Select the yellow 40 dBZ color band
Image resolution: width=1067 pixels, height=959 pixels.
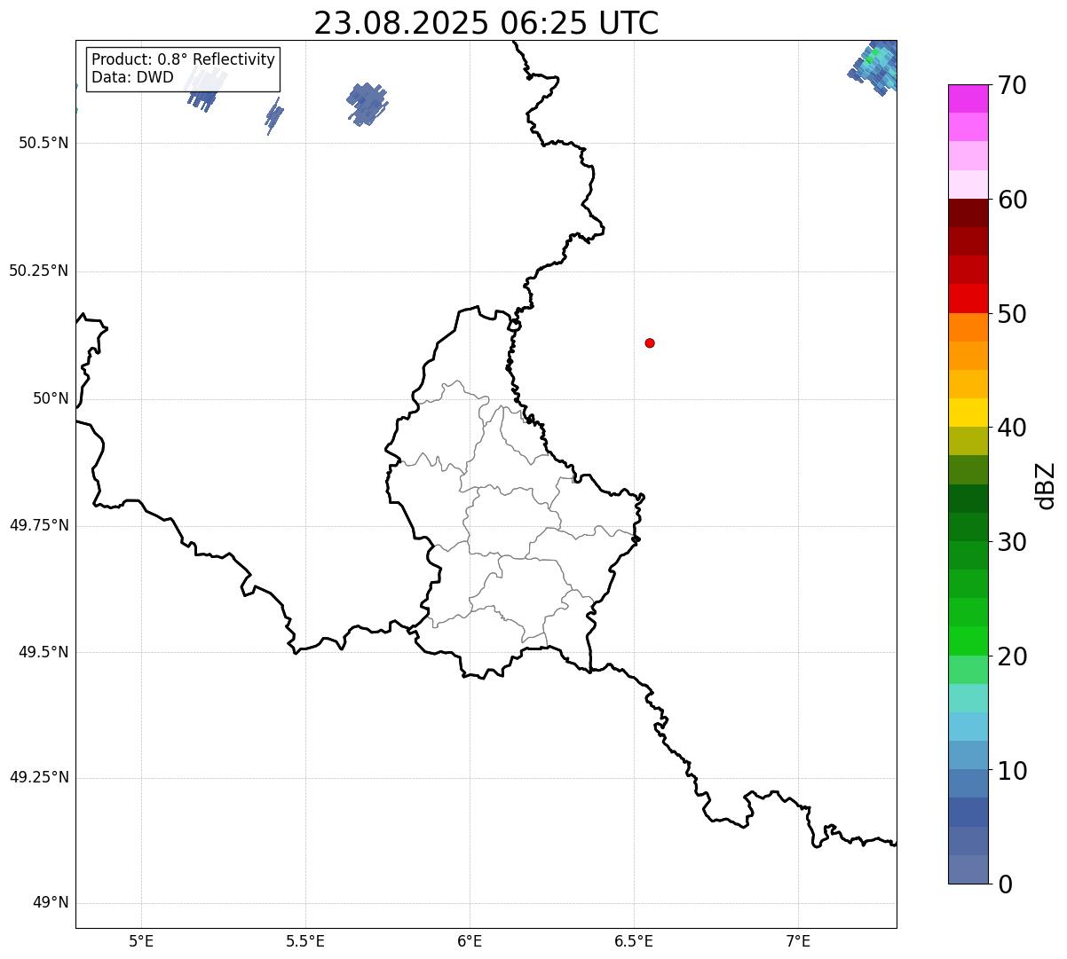pos(968,413)
